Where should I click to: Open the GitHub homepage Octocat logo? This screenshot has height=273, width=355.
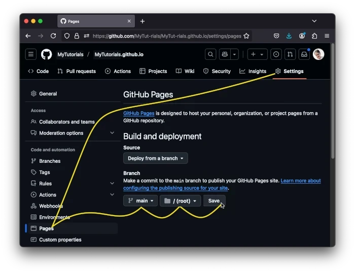47,54
